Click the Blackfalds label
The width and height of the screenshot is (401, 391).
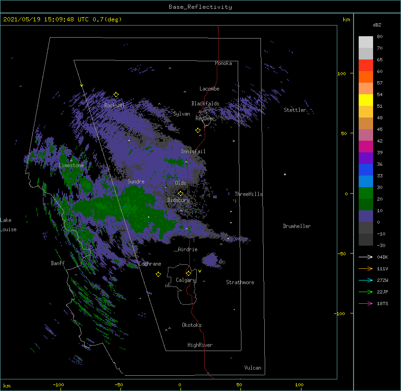(x=205, y=104)
